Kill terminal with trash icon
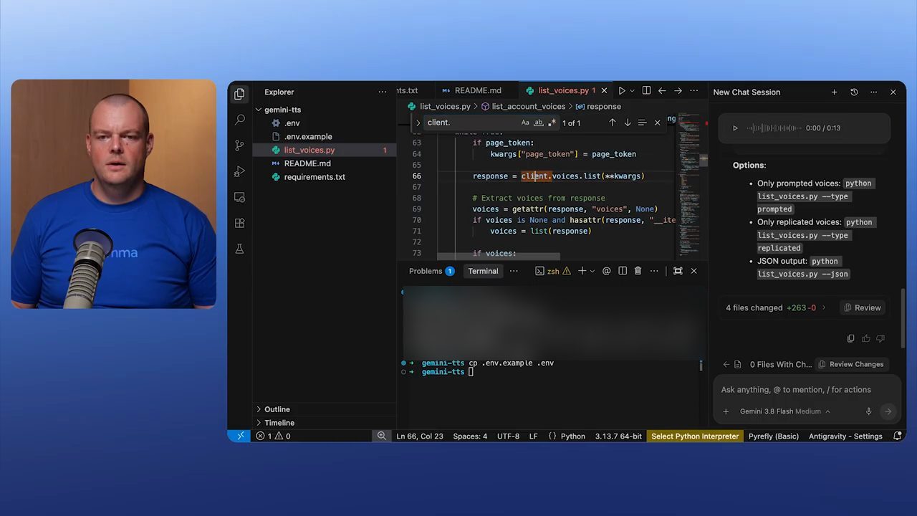Screen dimensions: 917x516 [638, 271]
